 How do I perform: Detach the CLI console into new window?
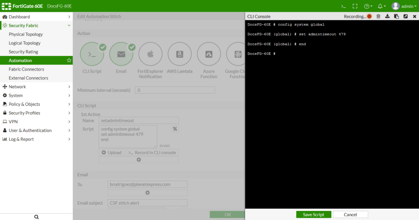click(x=405, y=16)
